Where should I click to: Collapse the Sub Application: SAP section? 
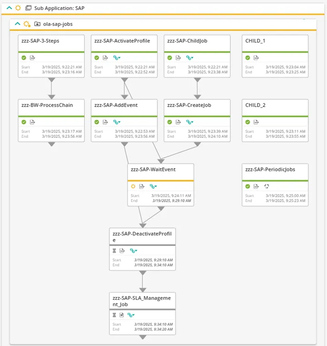[9, 8]
